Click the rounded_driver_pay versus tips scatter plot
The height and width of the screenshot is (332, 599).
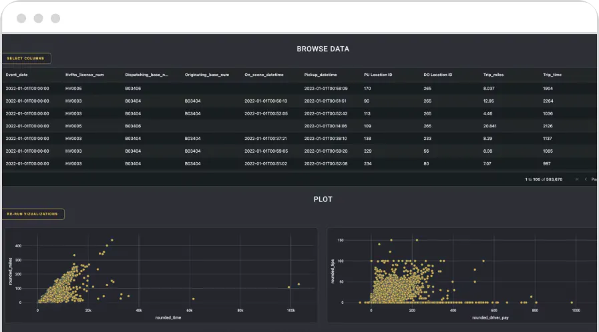tap(462, 275)
